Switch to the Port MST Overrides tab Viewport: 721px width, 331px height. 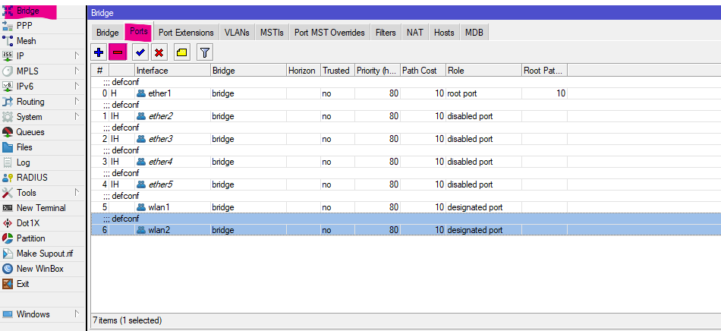pos(329,33)
